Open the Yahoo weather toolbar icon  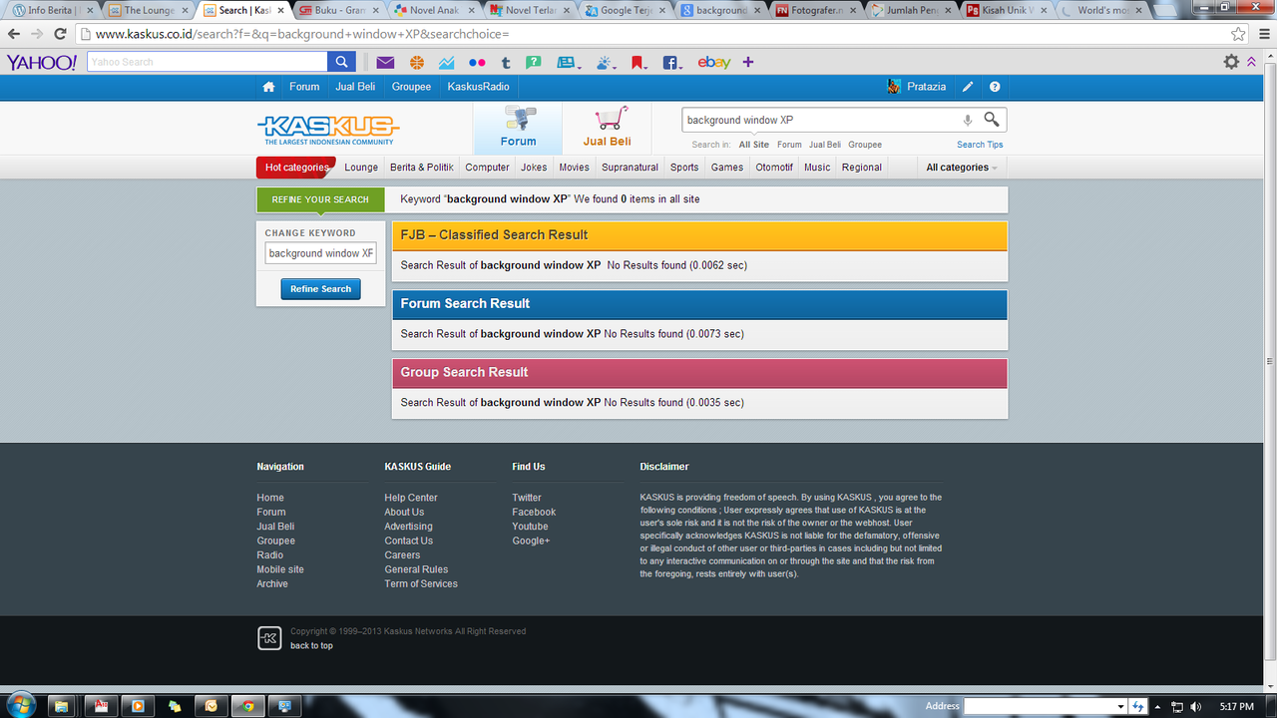click(606, 62)
